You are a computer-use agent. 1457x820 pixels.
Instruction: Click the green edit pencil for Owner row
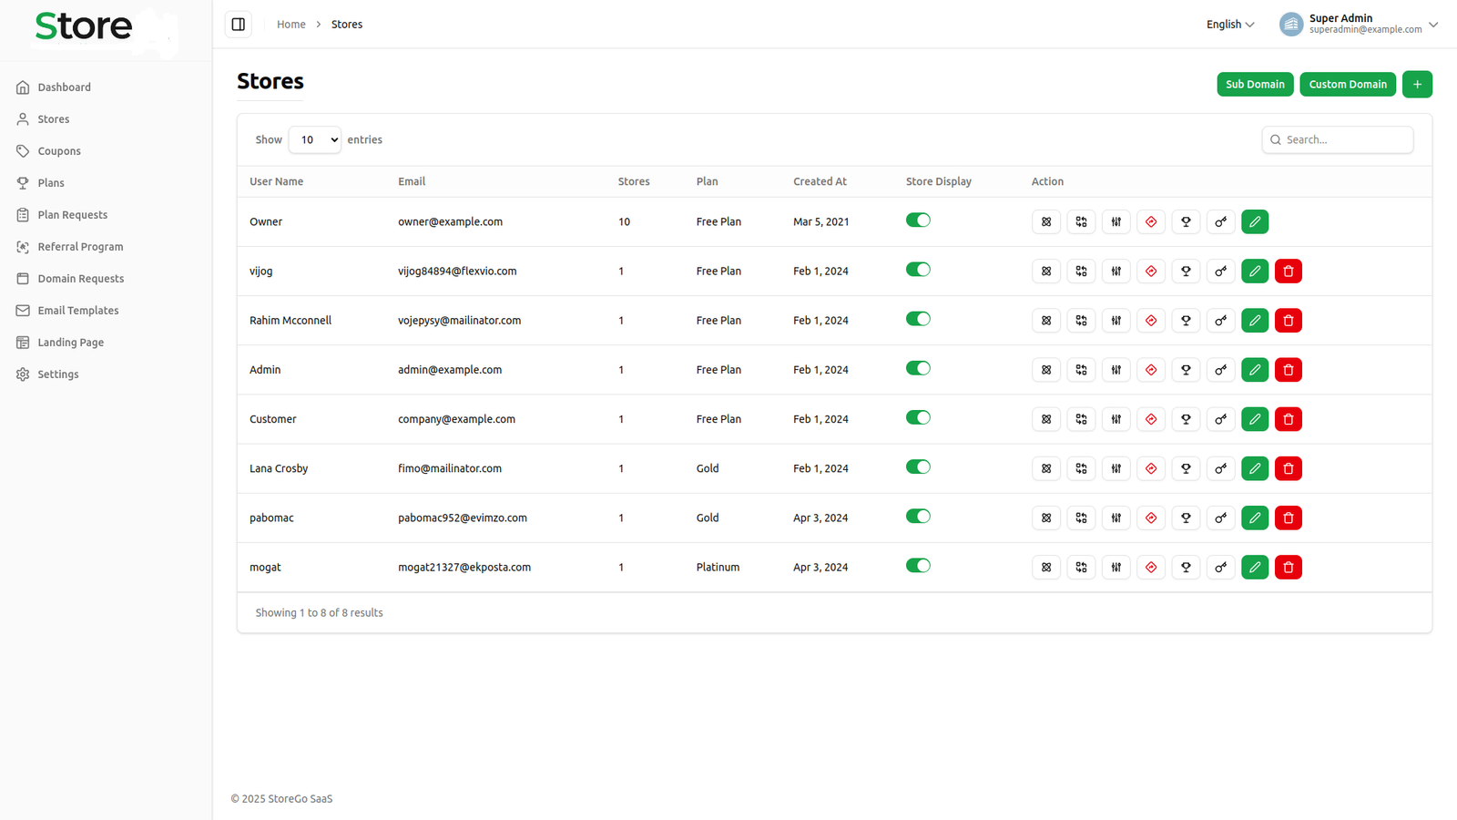click(x=1255, y=221)
